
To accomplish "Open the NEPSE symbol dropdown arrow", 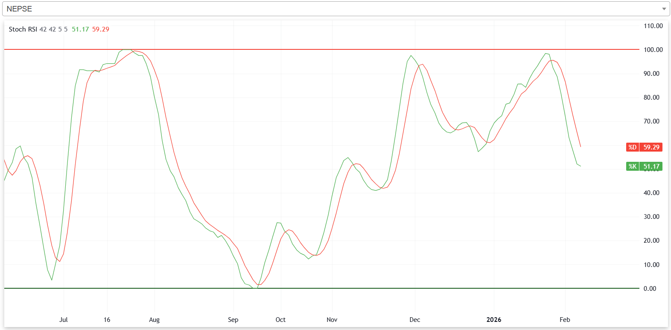I will [664, 9].
